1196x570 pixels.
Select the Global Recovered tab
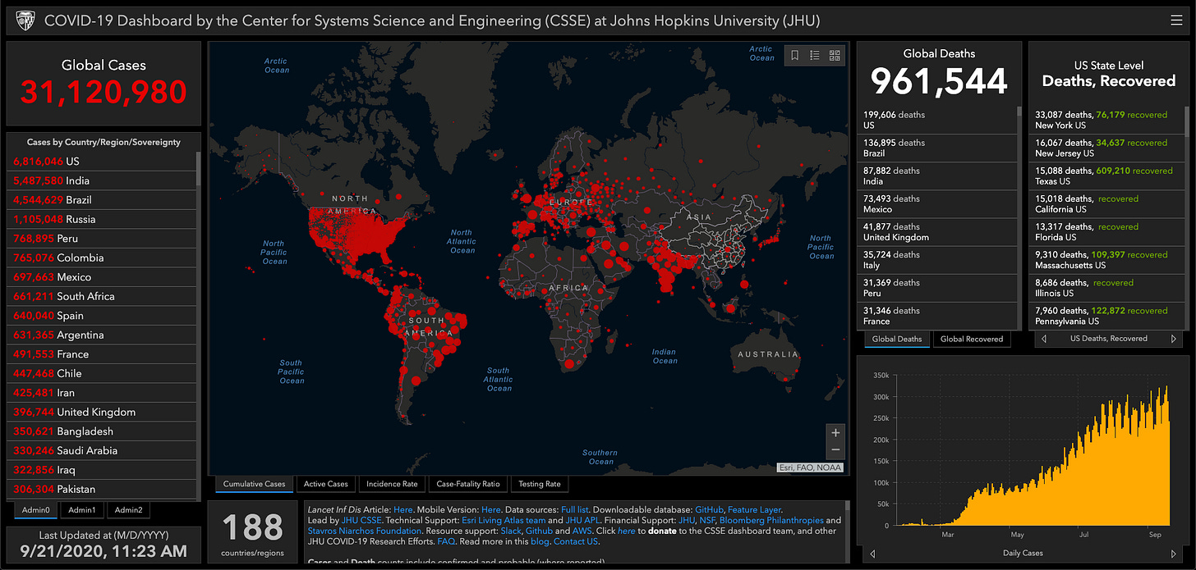pyautogui.click(x=972, y=339)
